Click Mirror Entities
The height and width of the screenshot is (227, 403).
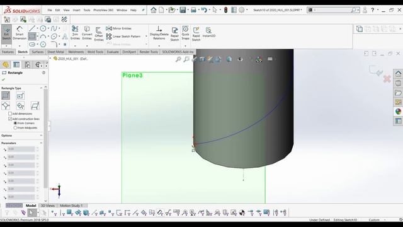[119, 28]
